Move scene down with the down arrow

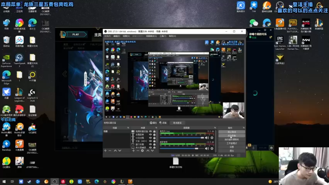tap(120, 150)
